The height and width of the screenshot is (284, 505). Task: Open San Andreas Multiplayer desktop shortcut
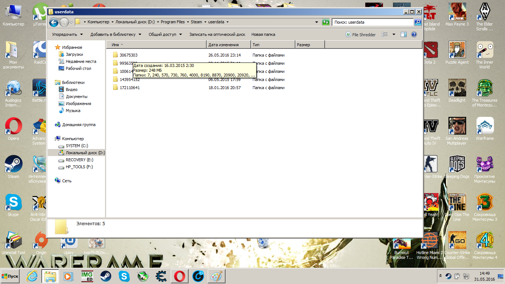pyautogui.click(x=457, y=131)
